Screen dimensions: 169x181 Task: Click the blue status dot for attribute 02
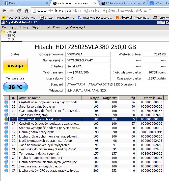(6, 106)
